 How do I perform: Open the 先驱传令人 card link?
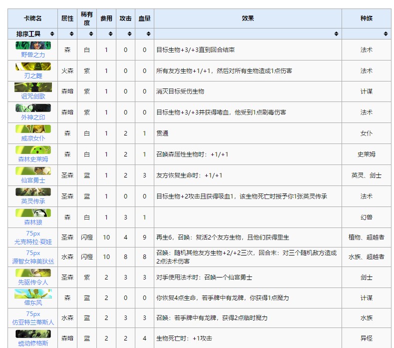coord(33,282)
